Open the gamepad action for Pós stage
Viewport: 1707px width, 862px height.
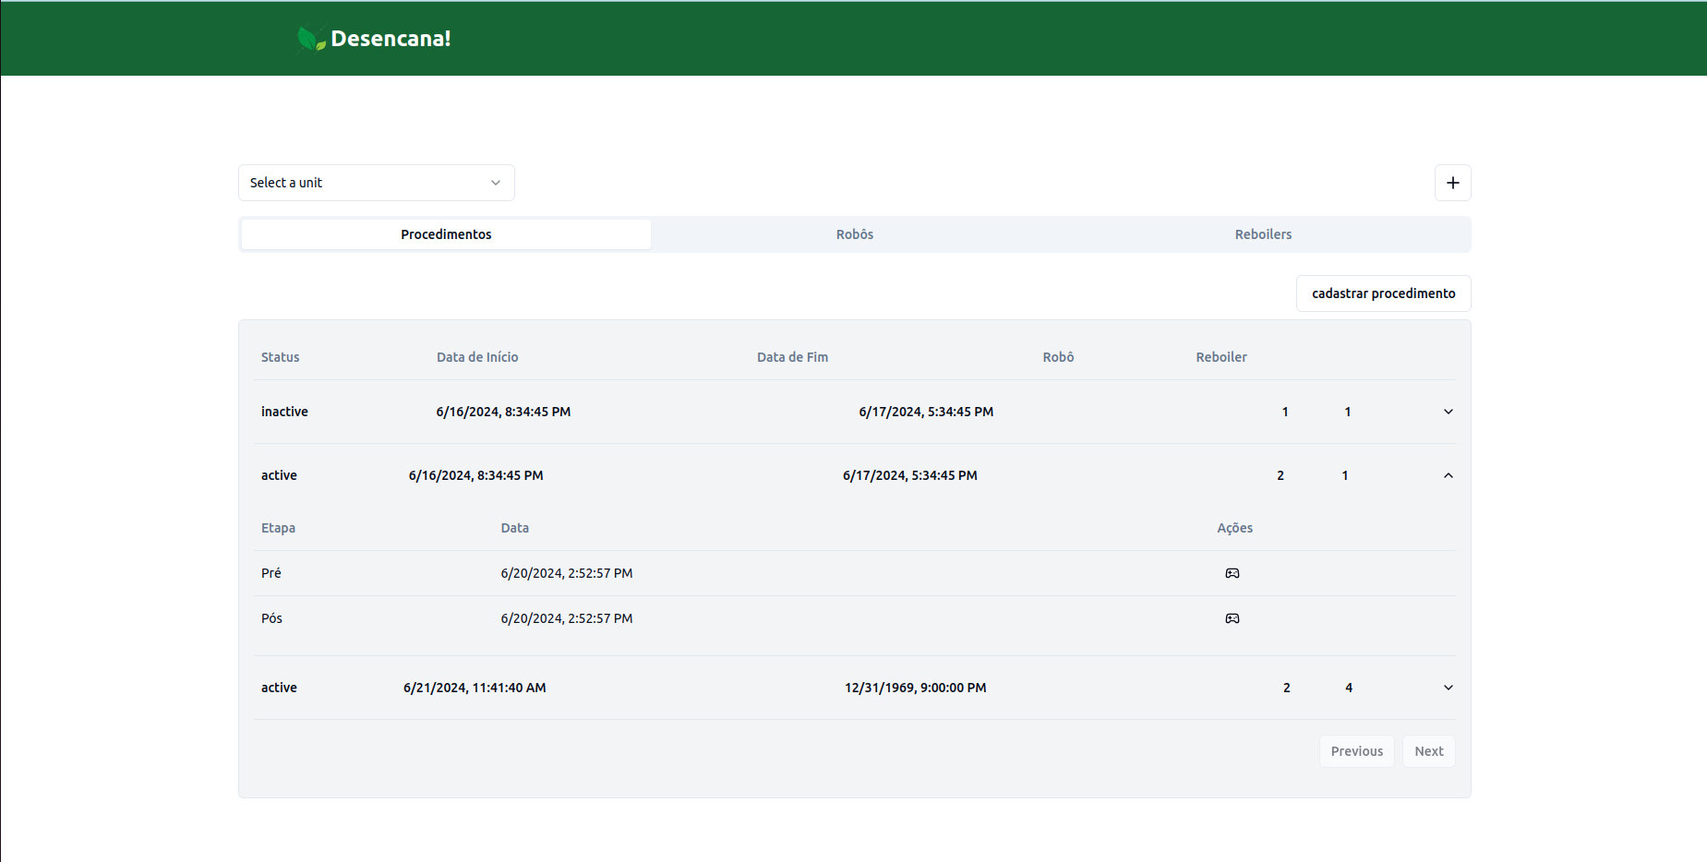click(x=1232, y=618)
